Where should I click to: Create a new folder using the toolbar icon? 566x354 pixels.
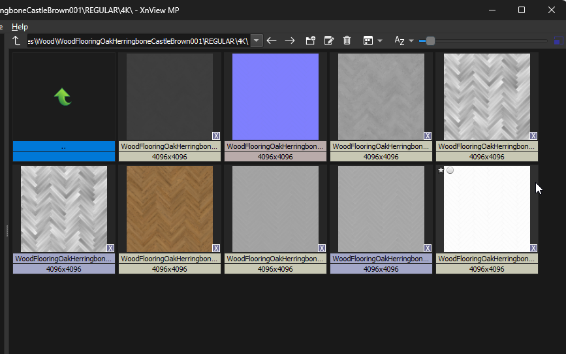point(311,40)
